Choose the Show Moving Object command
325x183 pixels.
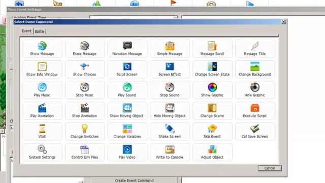(127, 111)
